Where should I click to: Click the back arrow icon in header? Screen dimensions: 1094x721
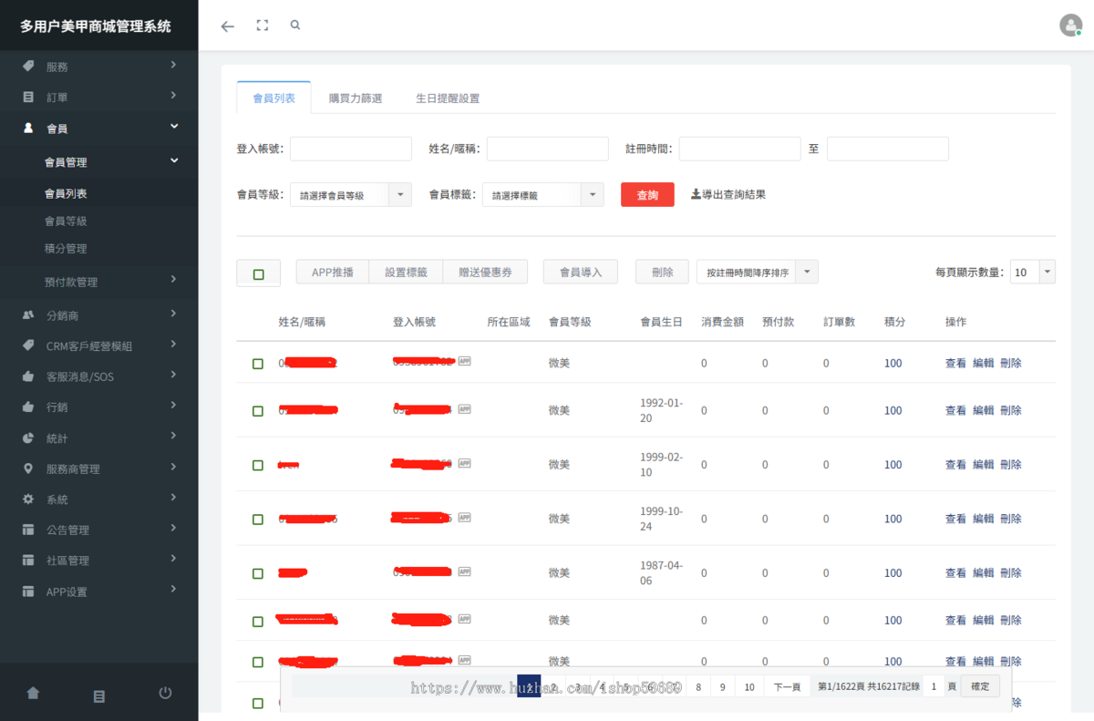coord(228,26)
